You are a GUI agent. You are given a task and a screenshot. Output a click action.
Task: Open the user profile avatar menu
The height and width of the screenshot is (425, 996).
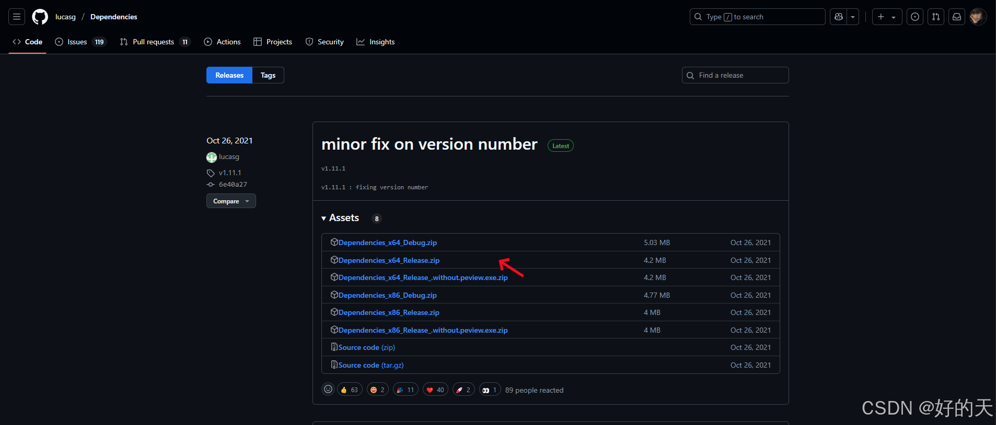pyautogui.click(x=978, y=17)
